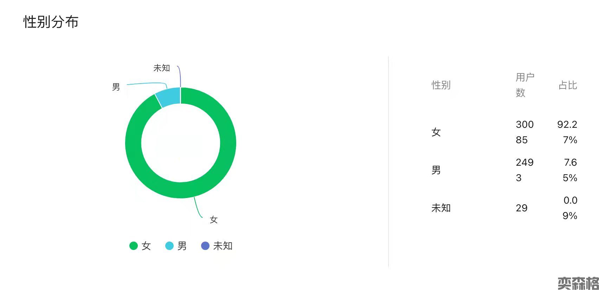The image size is (599, 290).
Task: Click the 30085 user count cell
Action: point(524,132)
